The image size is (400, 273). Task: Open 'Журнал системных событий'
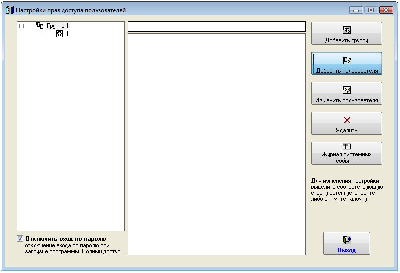347,153
